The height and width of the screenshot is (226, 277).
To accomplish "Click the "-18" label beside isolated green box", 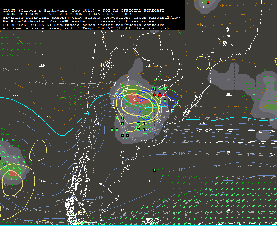I will coord(180,170).
